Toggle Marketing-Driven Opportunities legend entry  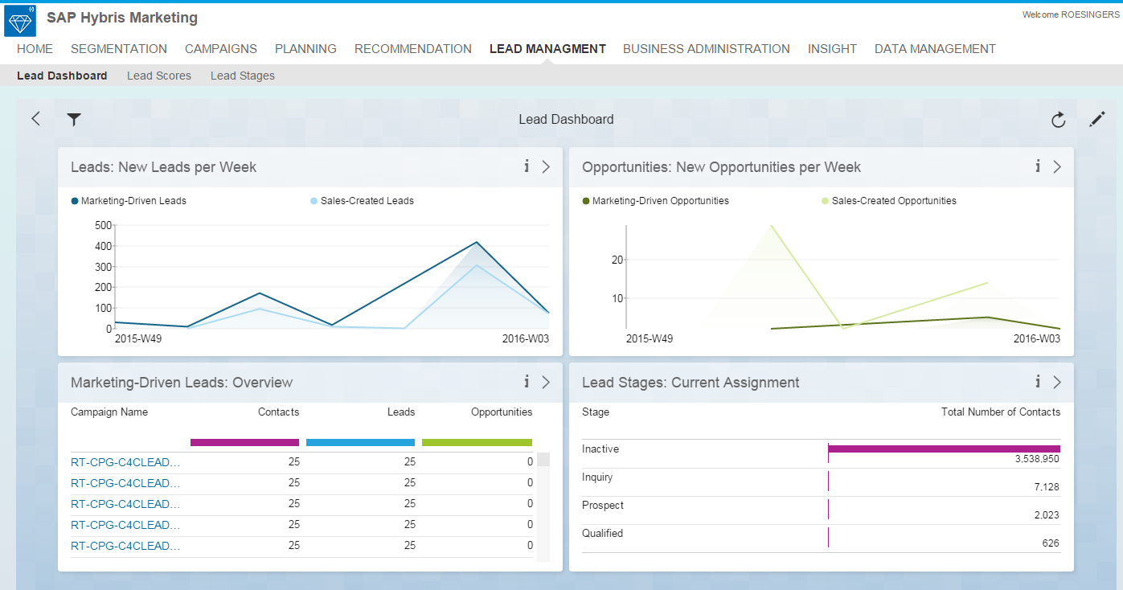[655, 201]
